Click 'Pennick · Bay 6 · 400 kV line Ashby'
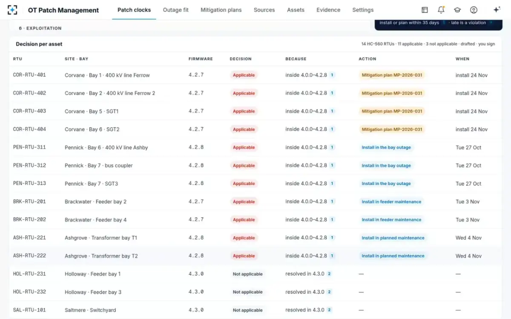The width and height of the screenshot is (511, 319). (x=106, y=148)
